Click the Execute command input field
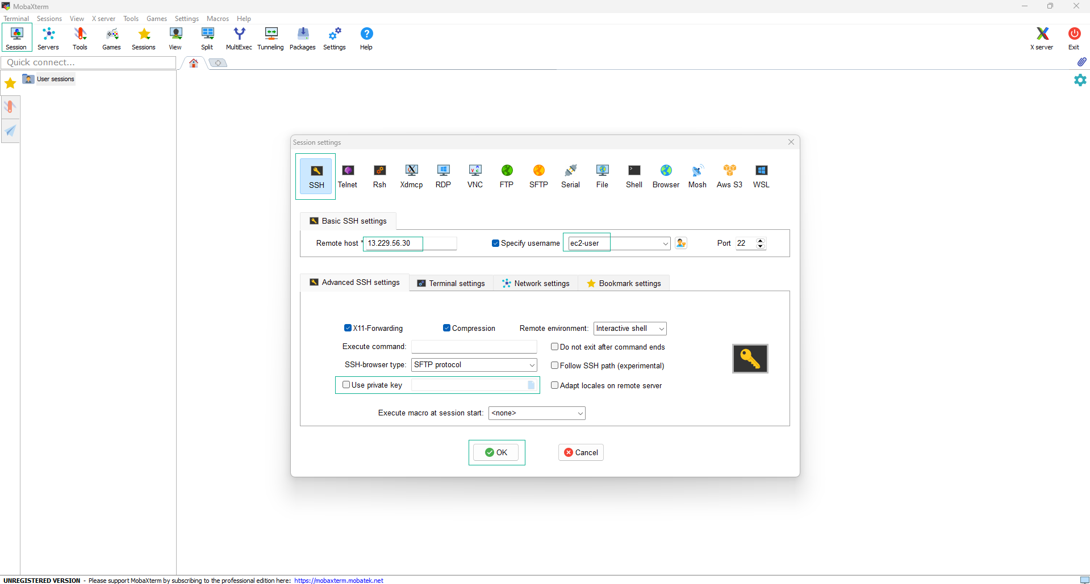The image size is (1090, 584). [x=474, y=347]
